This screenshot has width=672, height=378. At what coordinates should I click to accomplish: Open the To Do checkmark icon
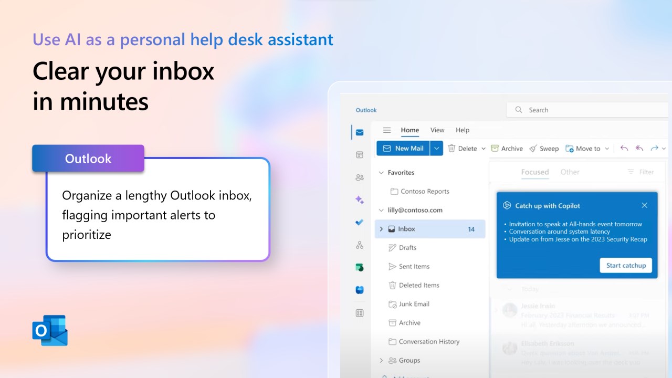360,222
